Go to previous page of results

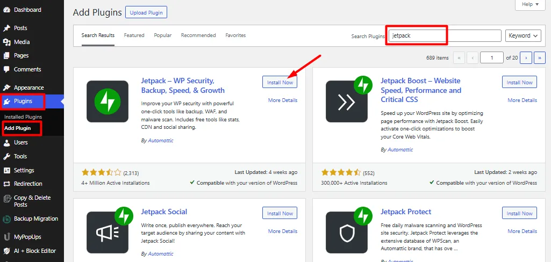473,57
